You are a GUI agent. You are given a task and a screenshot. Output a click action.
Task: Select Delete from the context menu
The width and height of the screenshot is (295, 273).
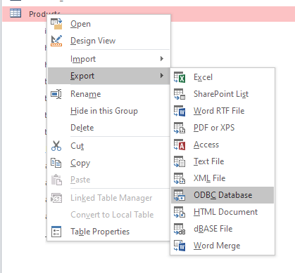108,128
